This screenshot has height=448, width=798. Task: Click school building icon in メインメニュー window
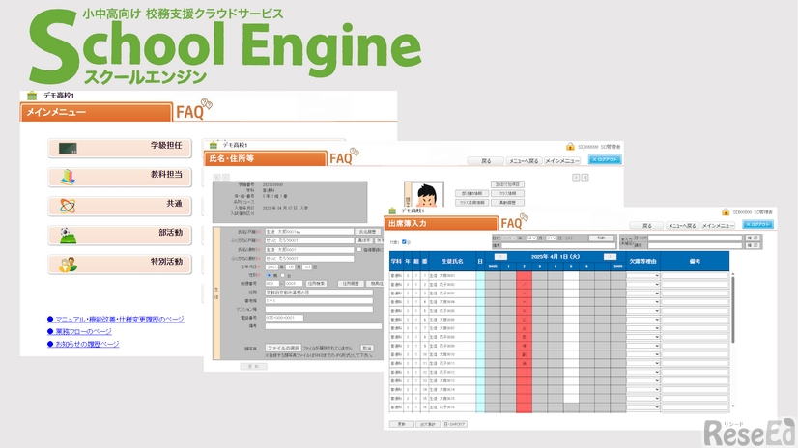(32, 95)
